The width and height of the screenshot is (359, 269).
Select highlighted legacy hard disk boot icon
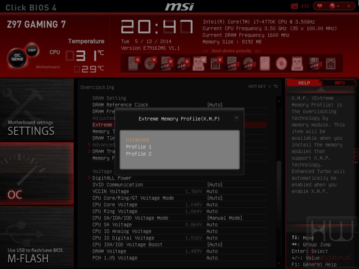pos(265,63)
